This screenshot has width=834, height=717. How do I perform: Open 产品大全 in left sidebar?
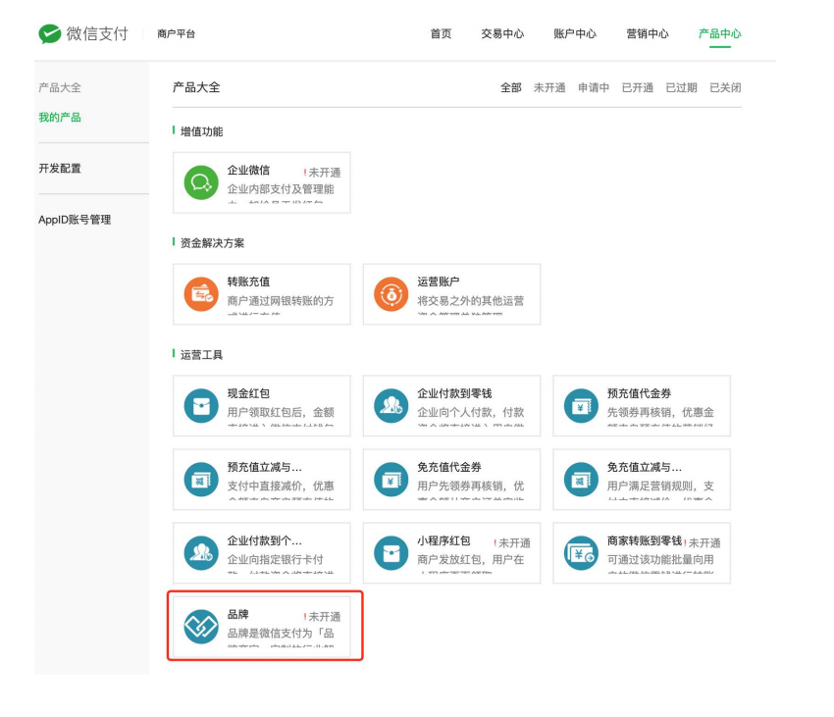tap(60, 87)
